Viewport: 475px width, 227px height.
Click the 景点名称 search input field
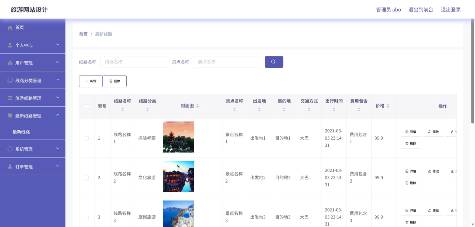click(227, 62)
